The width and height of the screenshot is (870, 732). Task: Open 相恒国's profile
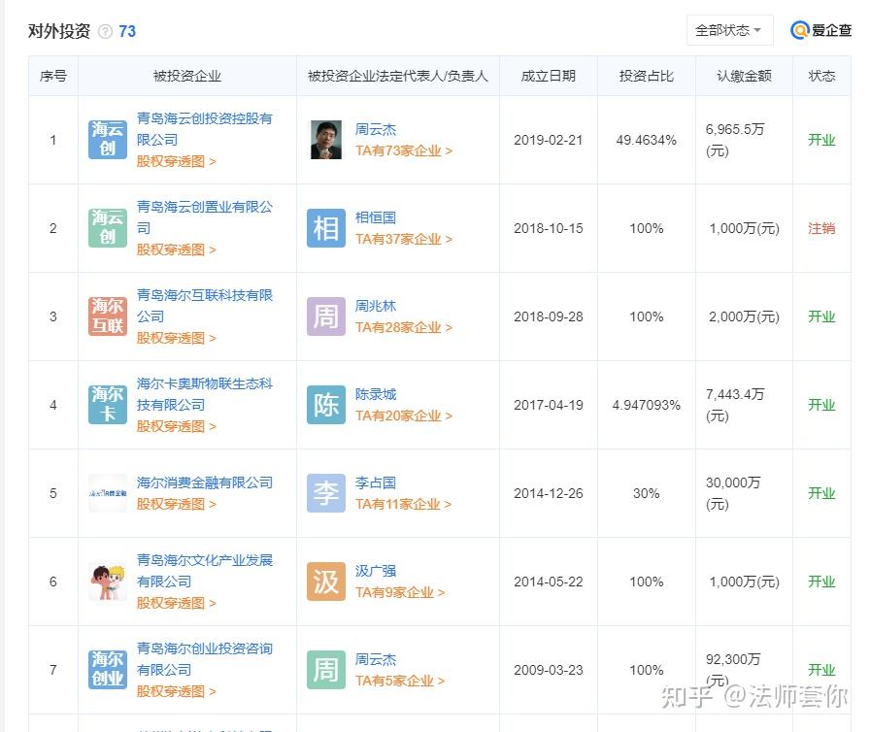point(376,217)
